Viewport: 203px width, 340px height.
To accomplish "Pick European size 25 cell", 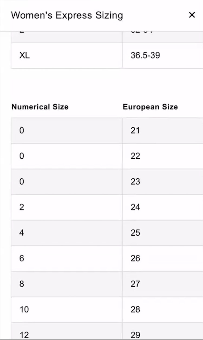I will coord(162,233).
